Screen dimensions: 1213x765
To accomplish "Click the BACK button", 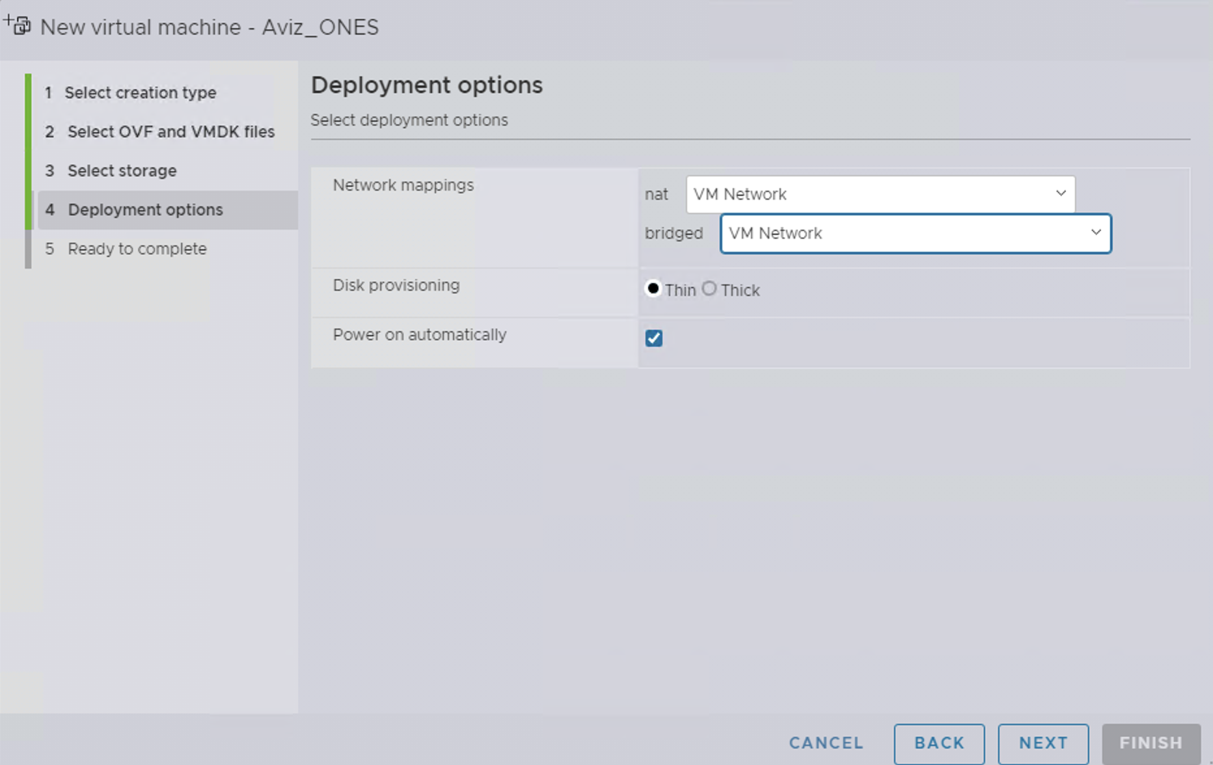I will (939, 743).
